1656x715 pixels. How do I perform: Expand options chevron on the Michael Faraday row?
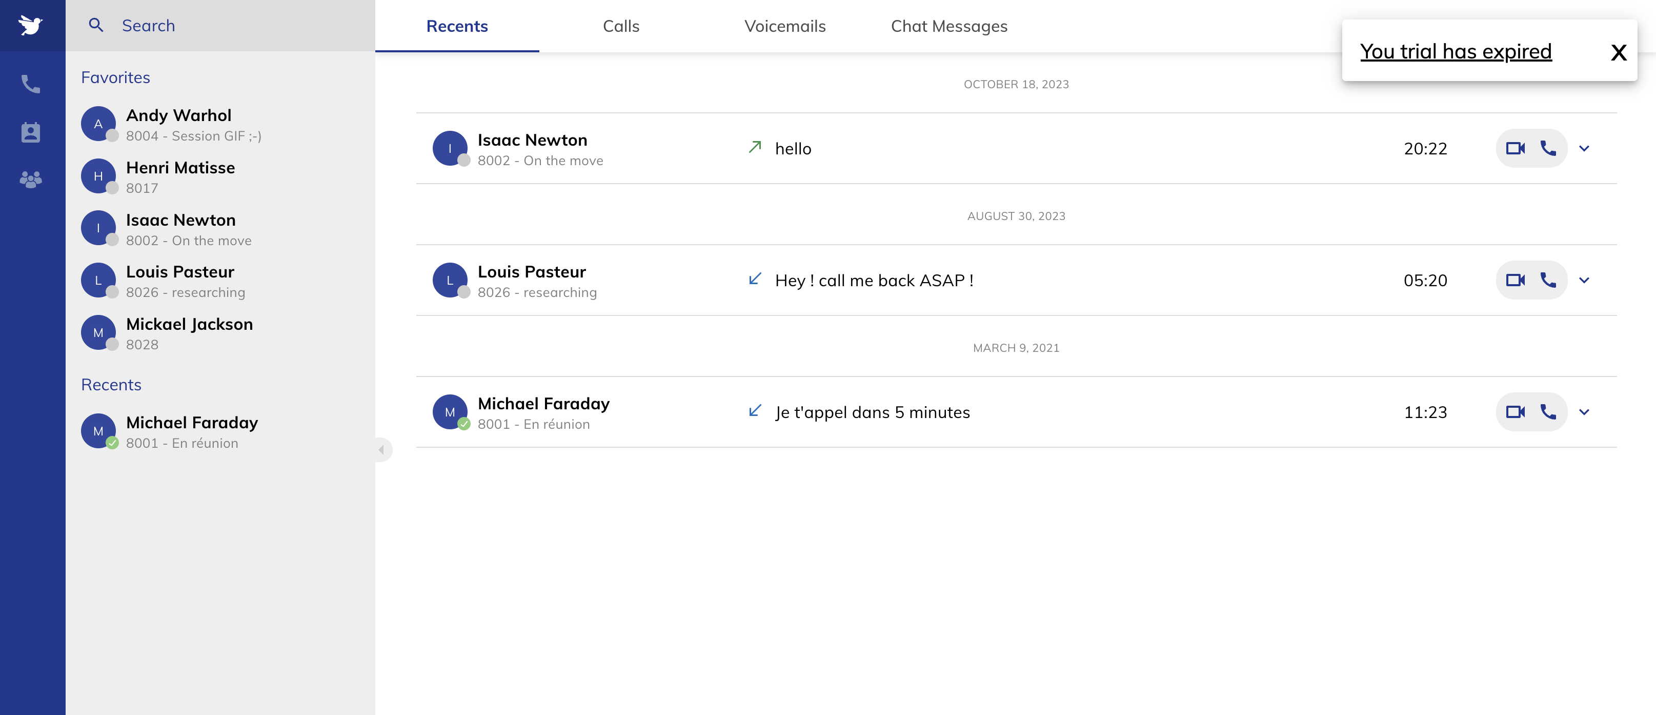1584,412
